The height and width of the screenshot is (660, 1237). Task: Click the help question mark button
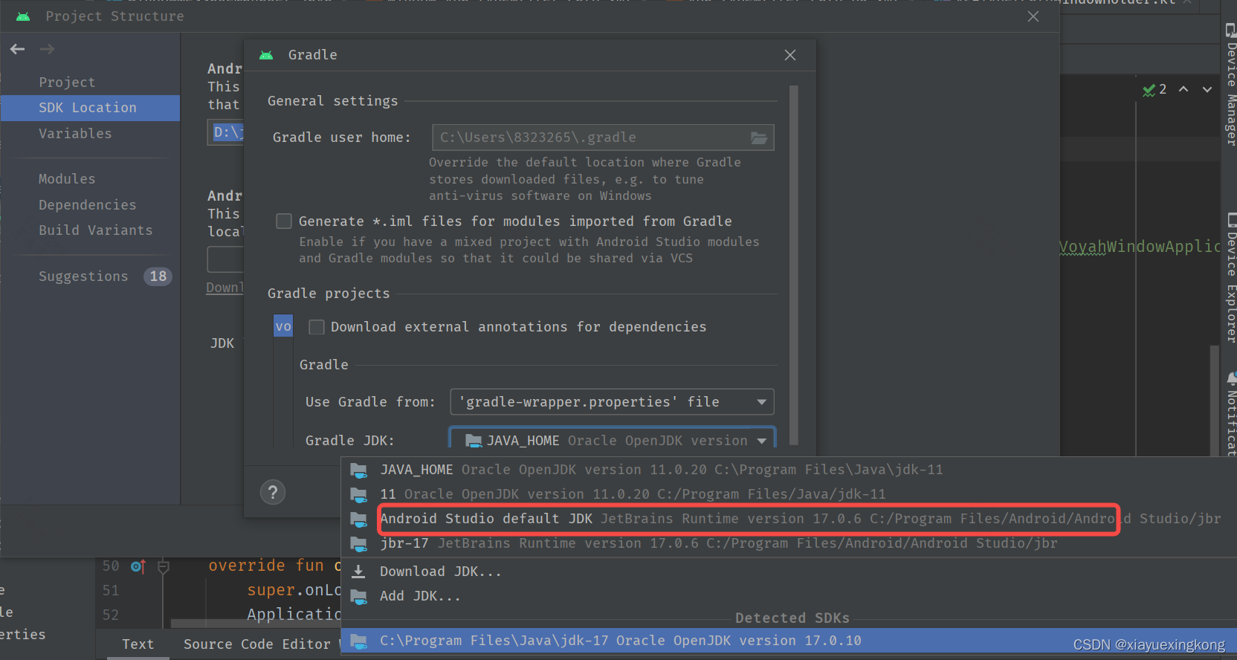click(273, 492)
